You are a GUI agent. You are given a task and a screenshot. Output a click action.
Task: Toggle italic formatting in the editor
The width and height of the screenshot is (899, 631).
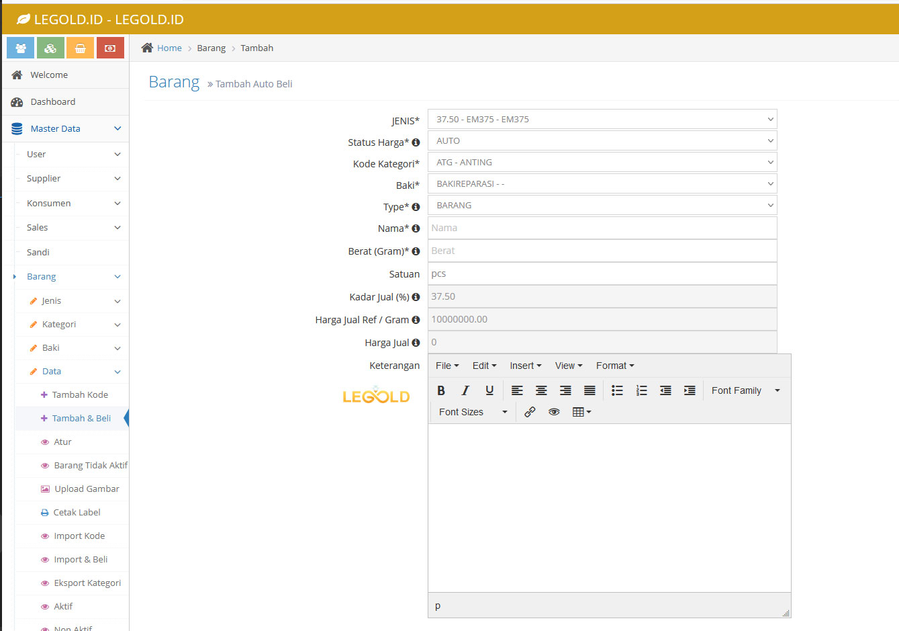point(465,390)
